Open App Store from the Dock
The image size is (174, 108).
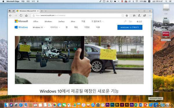pos(93,105)
